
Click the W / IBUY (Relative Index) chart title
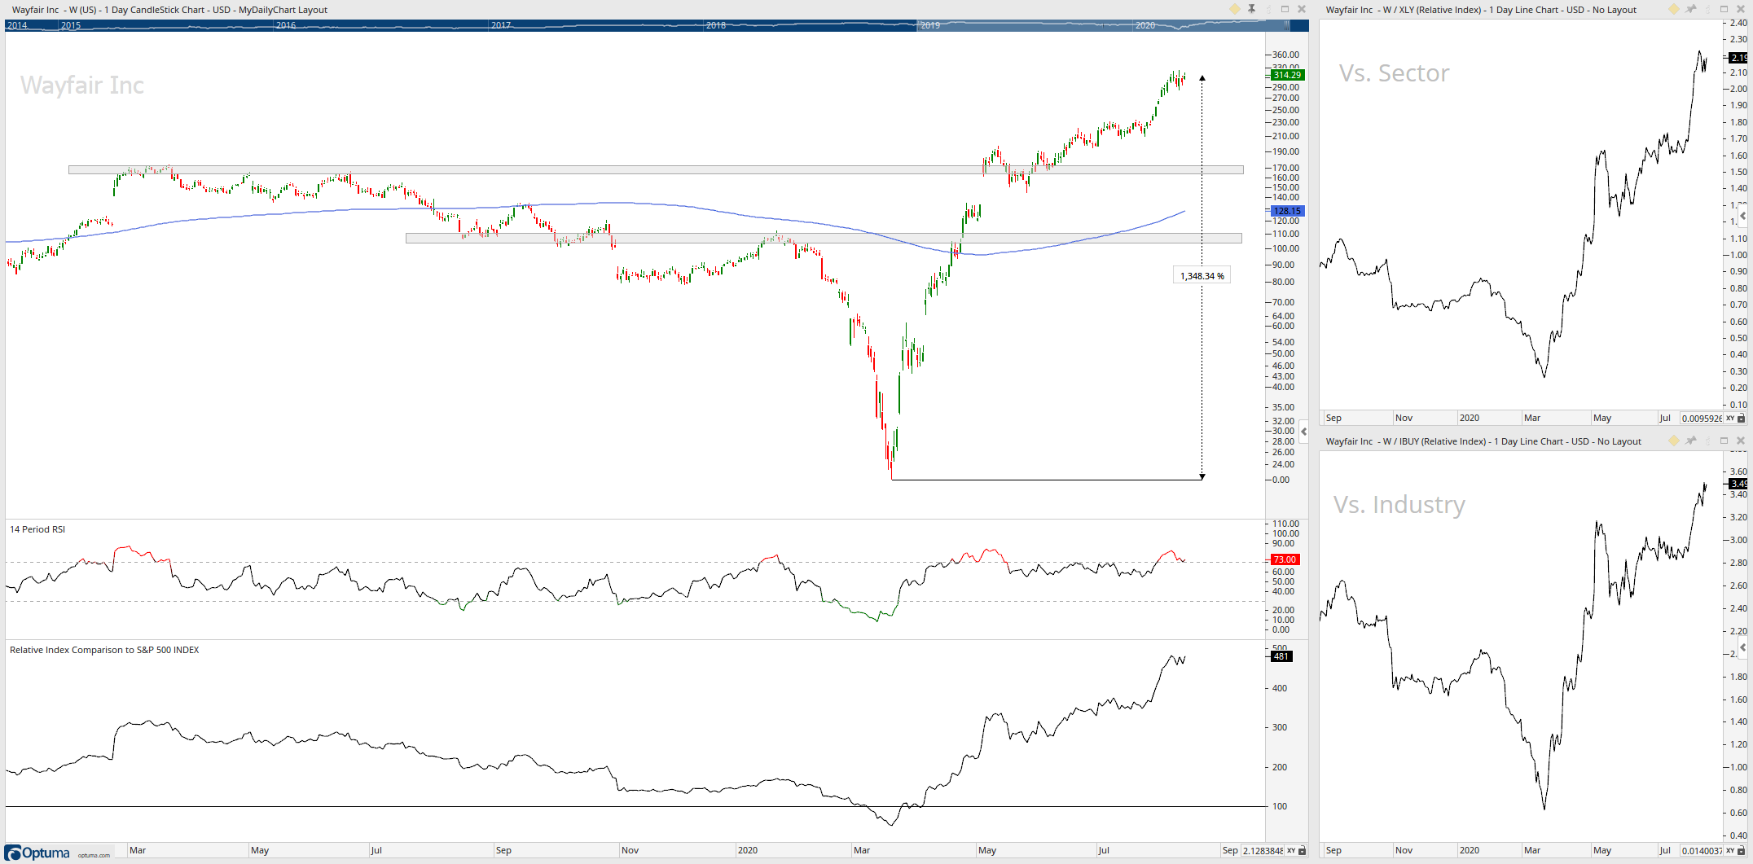pos(1483,441)
